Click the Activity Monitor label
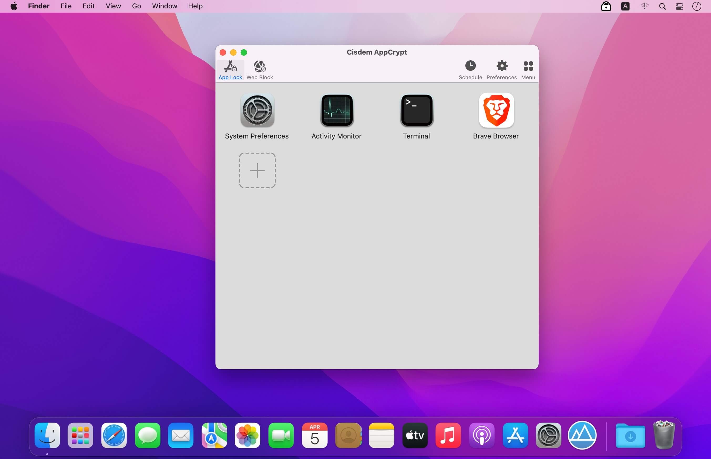Image resolution: width=711 pixels, height=459 pixels. point(336,136)
